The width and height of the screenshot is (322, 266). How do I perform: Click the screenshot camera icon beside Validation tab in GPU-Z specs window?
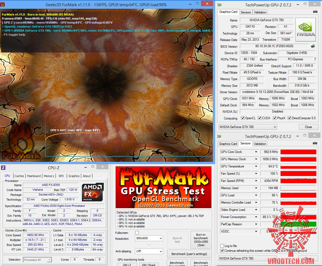coord(315,12)
